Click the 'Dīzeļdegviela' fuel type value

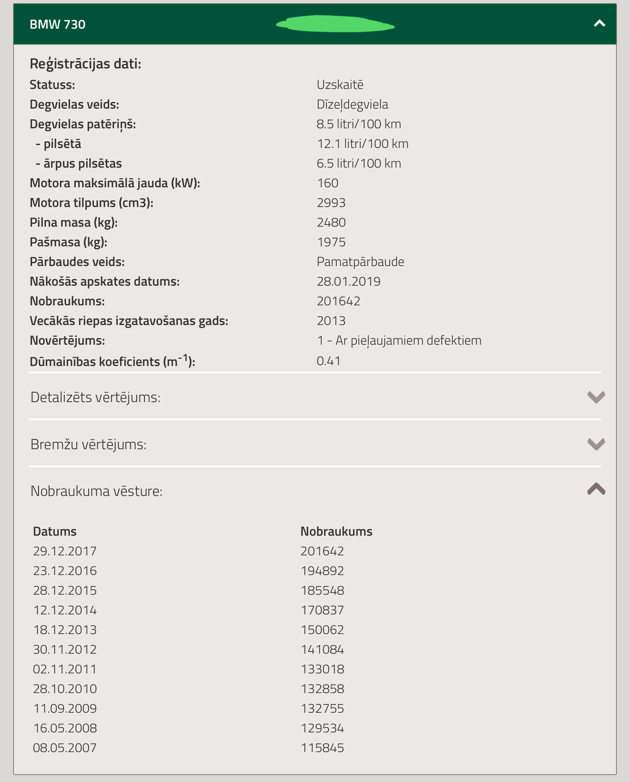(x=352, y=105)
